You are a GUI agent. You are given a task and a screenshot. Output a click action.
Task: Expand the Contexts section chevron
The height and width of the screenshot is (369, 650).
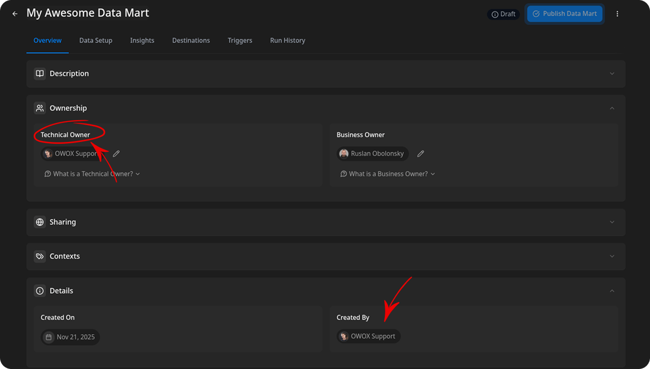(x=612, y=256)
